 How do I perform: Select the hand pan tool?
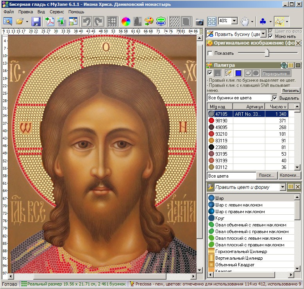[245, 21]
